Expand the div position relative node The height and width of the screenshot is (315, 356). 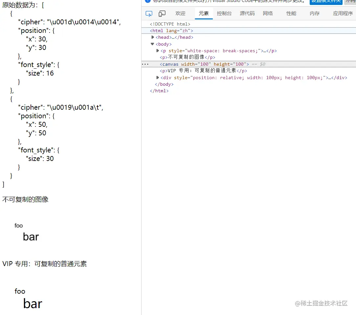pos(158,78)
